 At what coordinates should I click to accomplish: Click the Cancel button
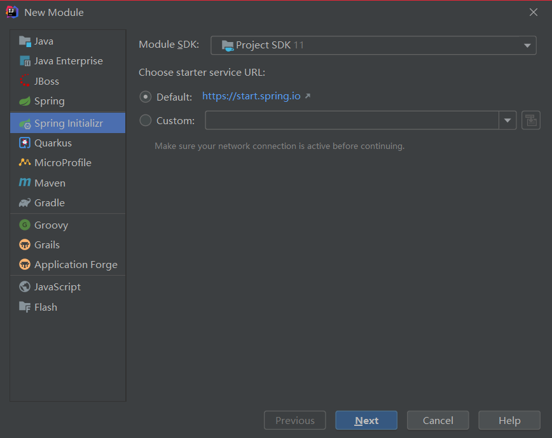pyautogui.click(x=438, y=420)
